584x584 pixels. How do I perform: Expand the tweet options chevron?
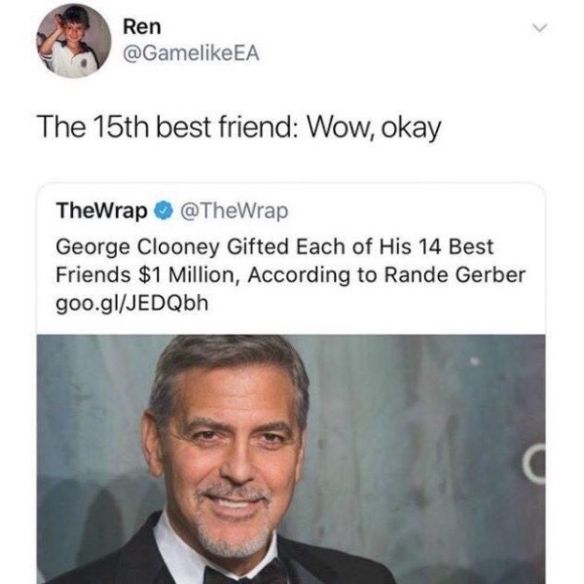click(539, 28)
